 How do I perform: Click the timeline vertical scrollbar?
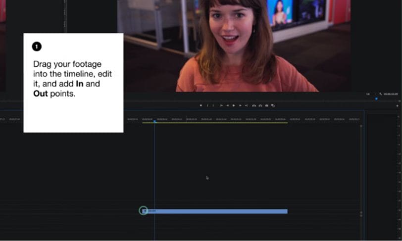point(361,169)
